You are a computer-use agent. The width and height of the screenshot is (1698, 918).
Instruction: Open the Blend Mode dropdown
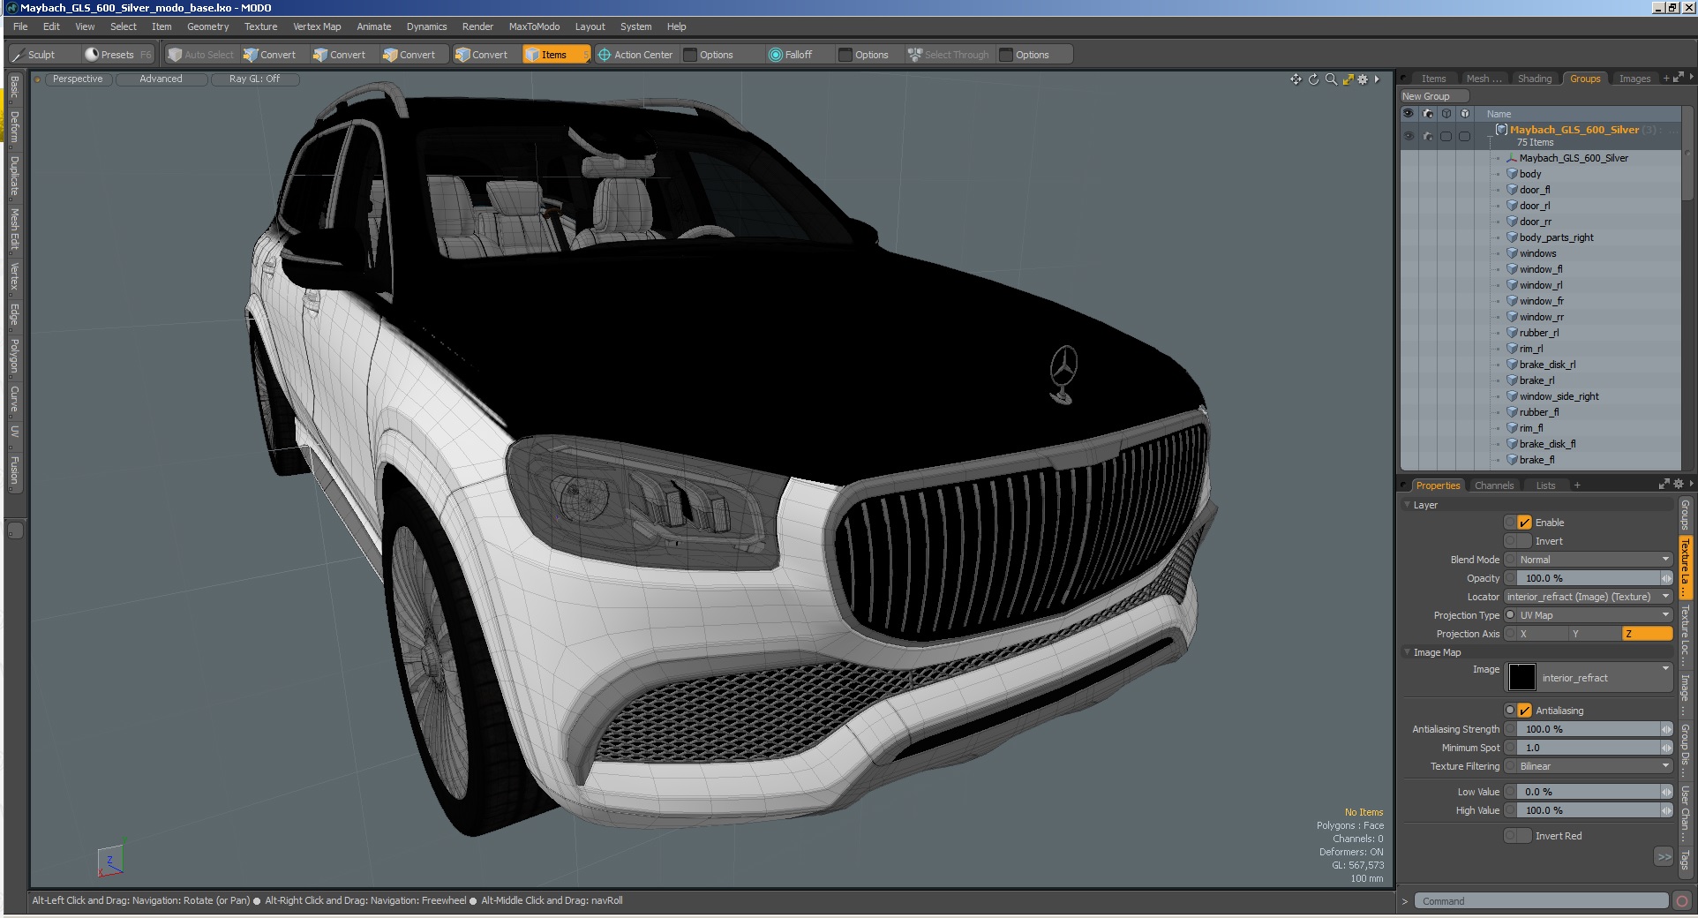(1594, 560)
